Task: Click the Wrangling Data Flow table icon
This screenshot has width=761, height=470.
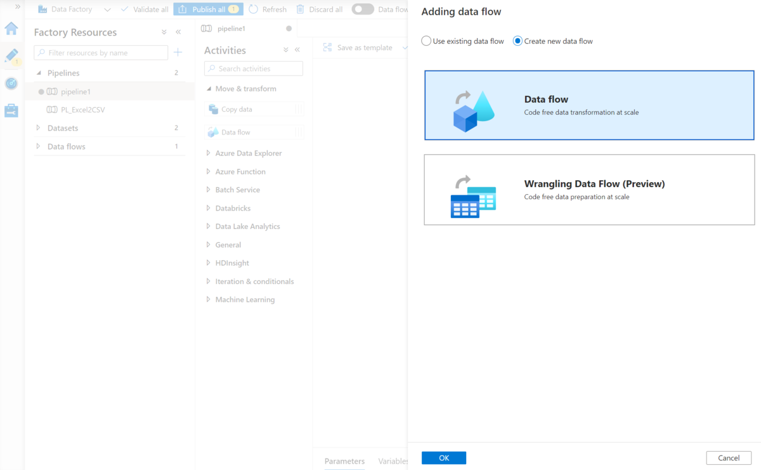Action: (473, 197)
